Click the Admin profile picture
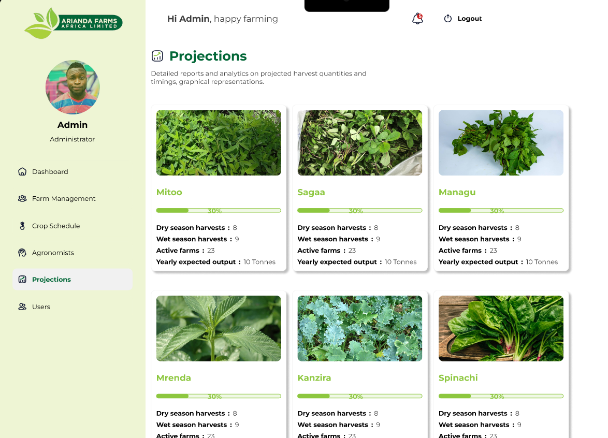Viewport: 608px width, 438px height. (73, 87)
